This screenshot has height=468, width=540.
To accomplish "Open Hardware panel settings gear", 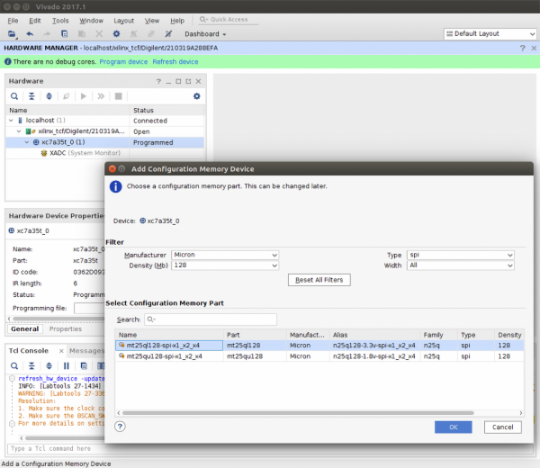I will coord(196,96).
